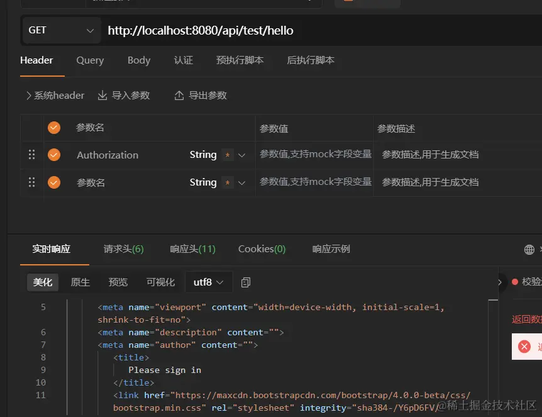Click the empty 参数名 row drag handle
The height and width of the screenshot is (417, 542).
coord(31,182)
